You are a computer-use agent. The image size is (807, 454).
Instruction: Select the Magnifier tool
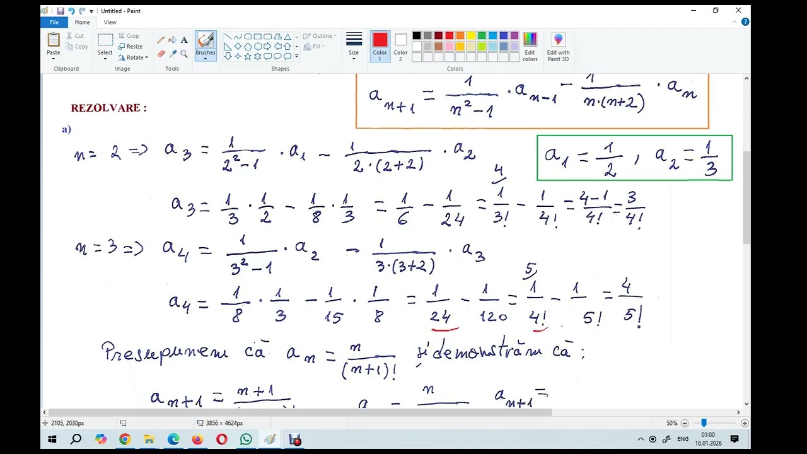tap(184, 54)
